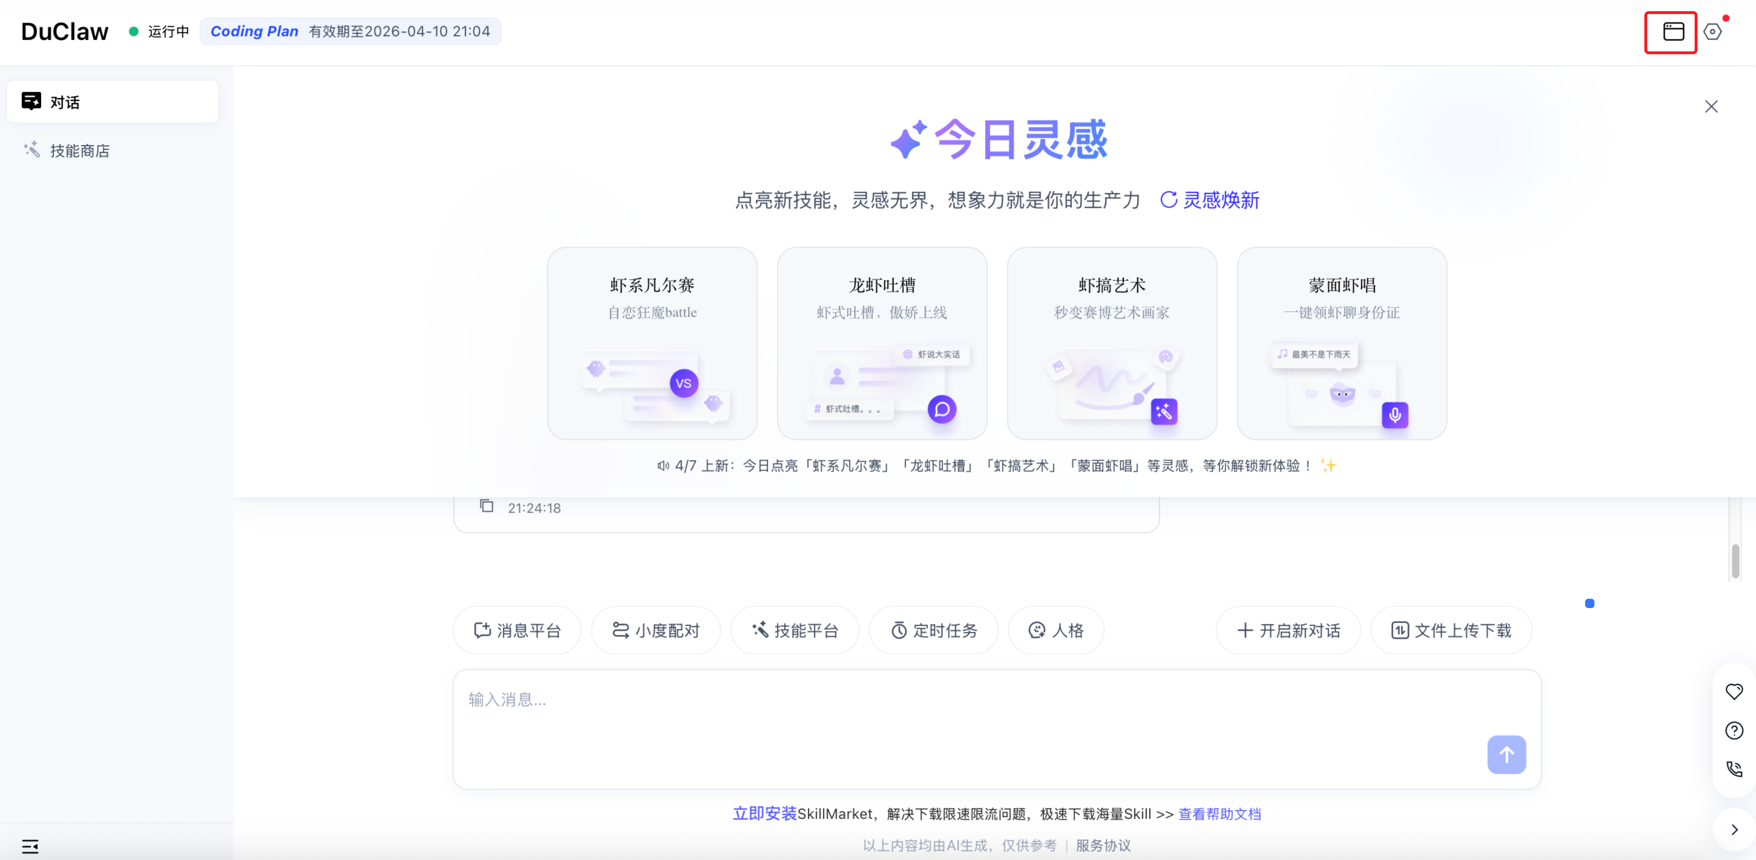1756x860 pixels.
Task: Start a new chat with 开启新对话
Action: pos(1288,630)
